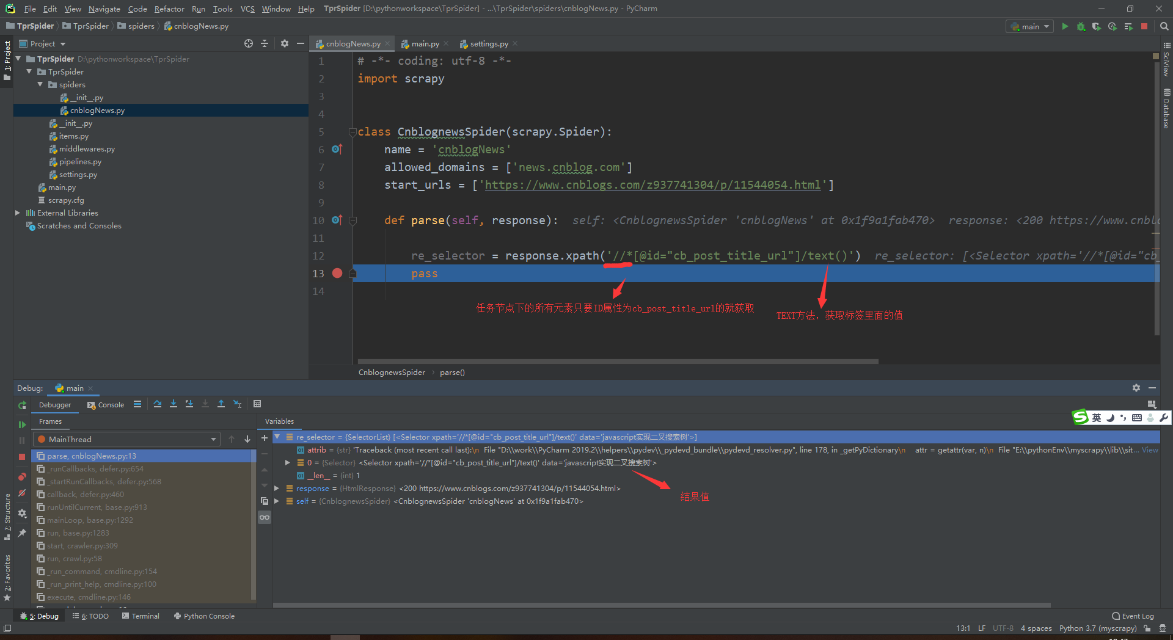Stop the running process from top toolbar

(1144, 26)
